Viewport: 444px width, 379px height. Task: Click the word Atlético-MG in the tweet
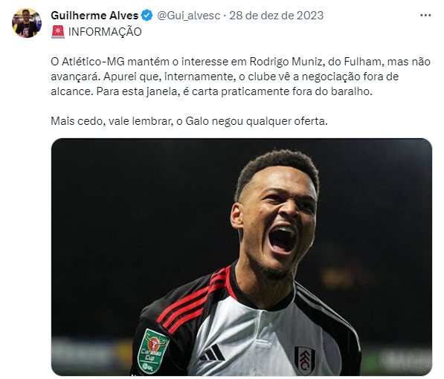93,62
